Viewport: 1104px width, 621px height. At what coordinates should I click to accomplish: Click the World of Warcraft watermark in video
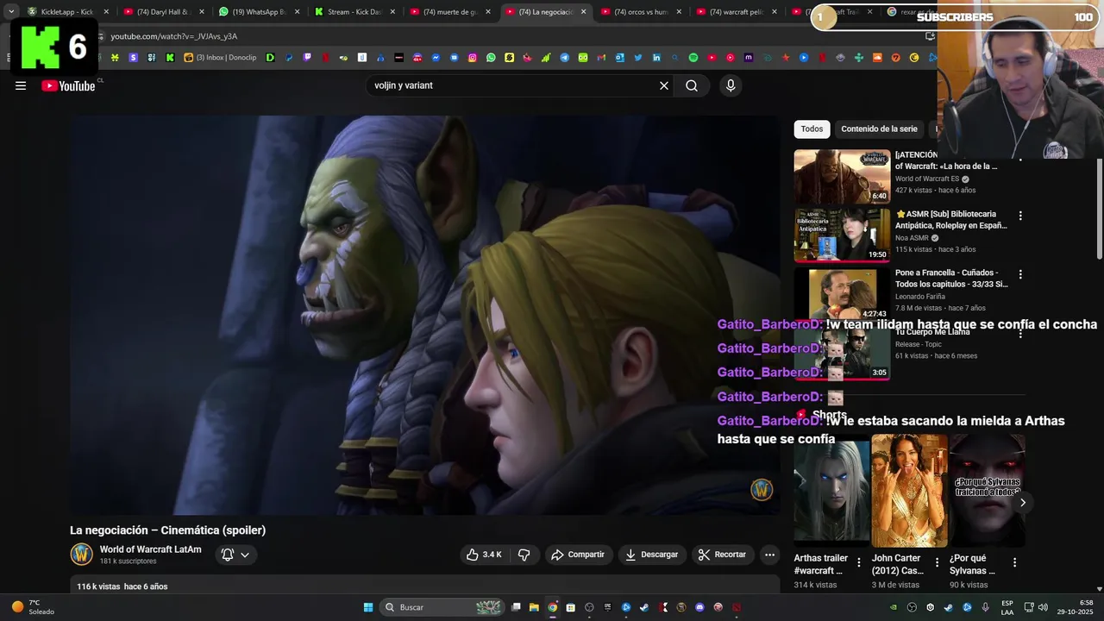pyautogui.click(x=762, y=490)
